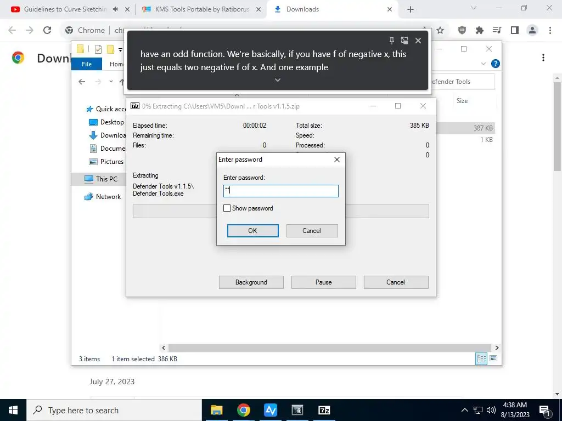
Task: Open File tab in File Explorer
Action: point(87,64)
